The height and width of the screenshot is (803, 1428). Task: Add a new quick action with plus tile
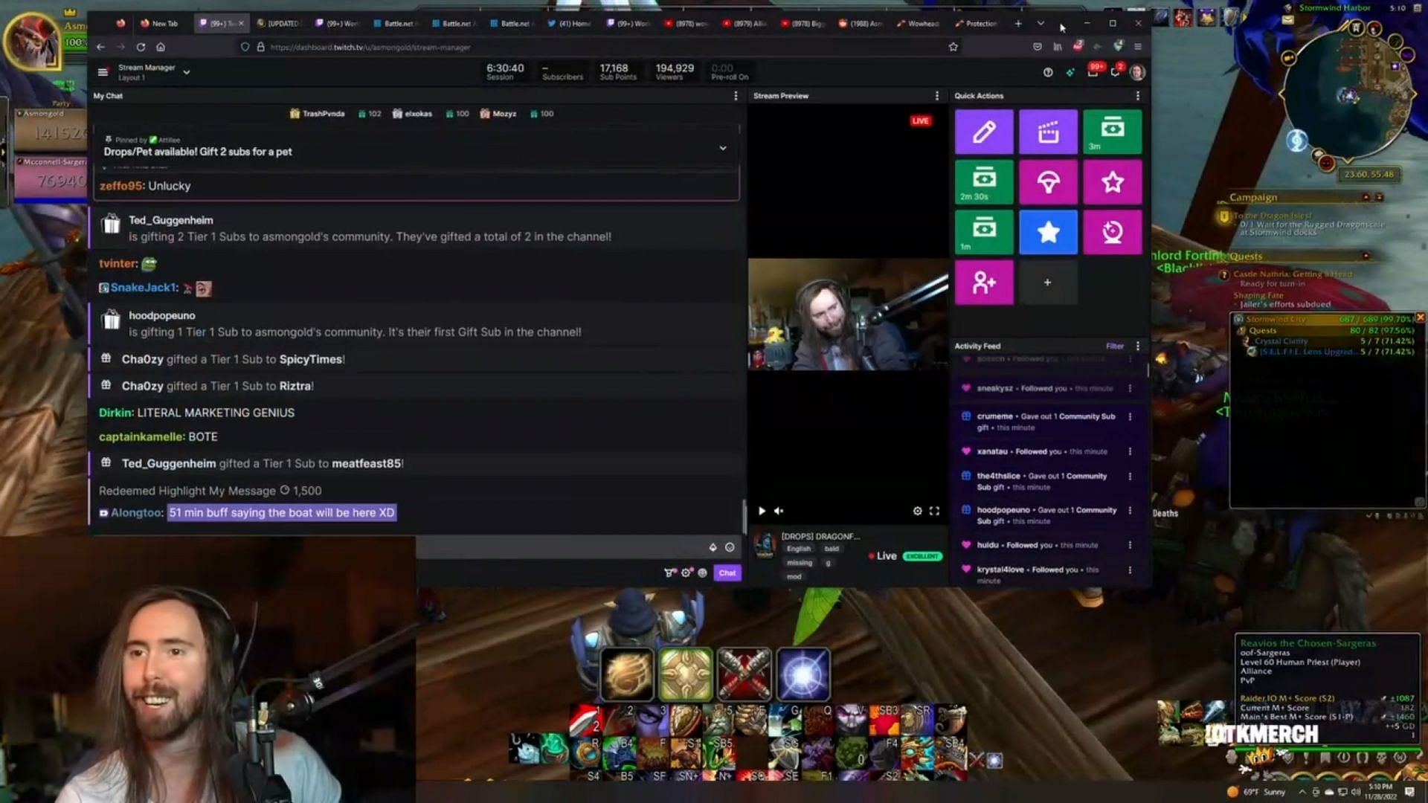click(1048, 283)
